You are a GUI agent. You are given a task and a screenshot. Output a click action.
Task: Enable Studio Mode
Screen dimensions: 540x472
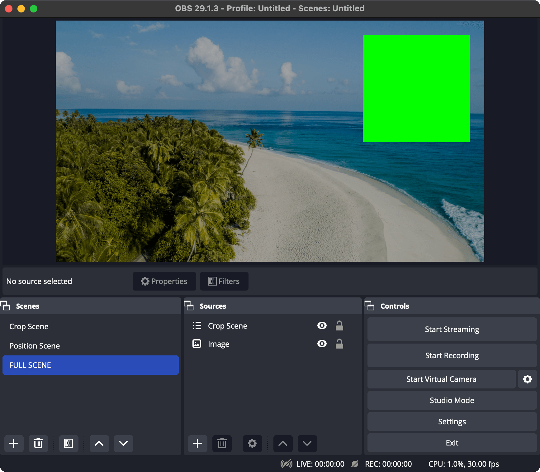(x=452, y=400)
